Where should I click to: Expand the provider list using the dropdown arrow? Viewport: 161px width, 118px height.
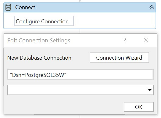click(150, 90)
